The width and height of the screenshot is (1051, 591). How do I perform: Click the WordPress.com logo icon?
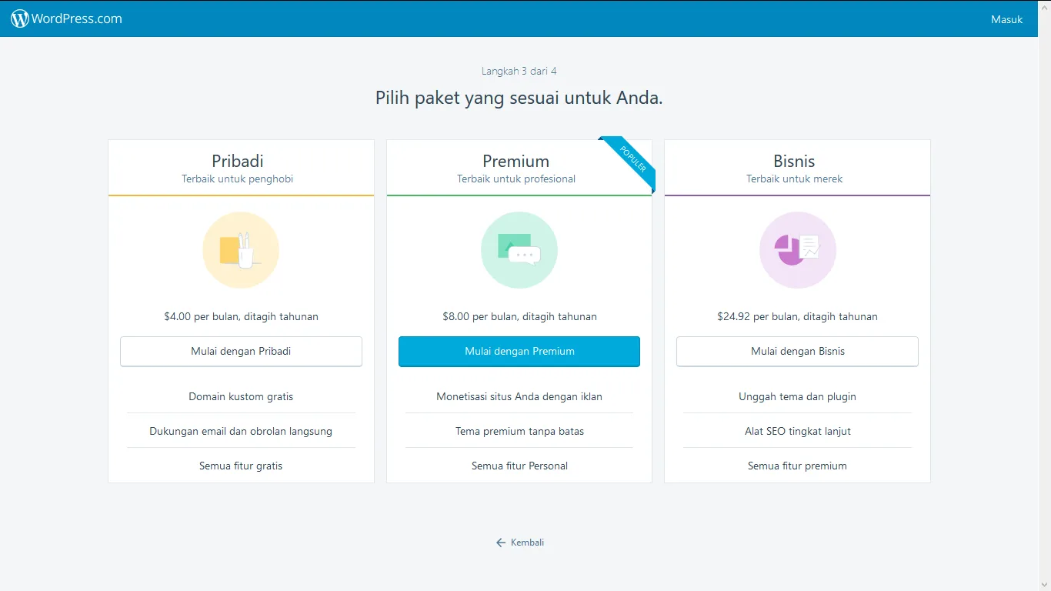[x=20, y=18]
